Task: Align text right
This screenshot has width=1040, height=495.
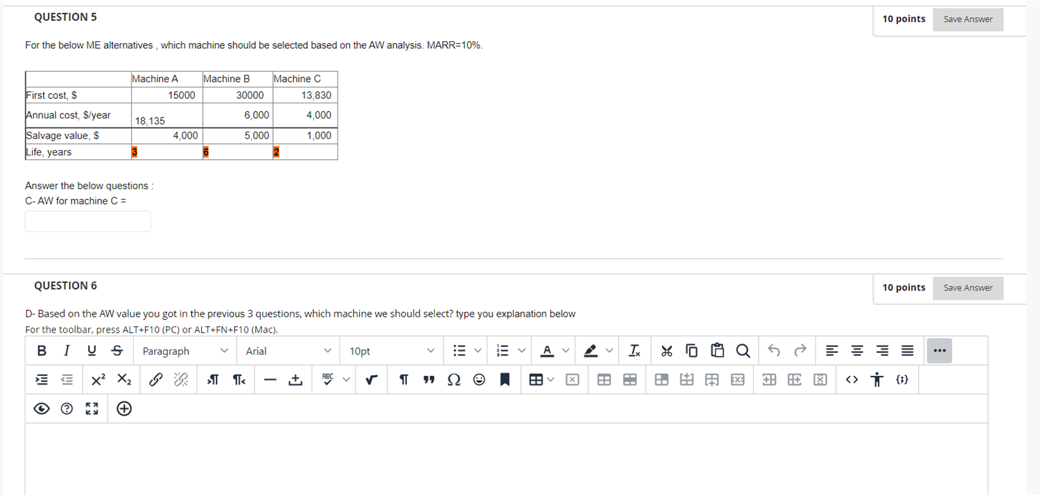Action: (882, 350)
